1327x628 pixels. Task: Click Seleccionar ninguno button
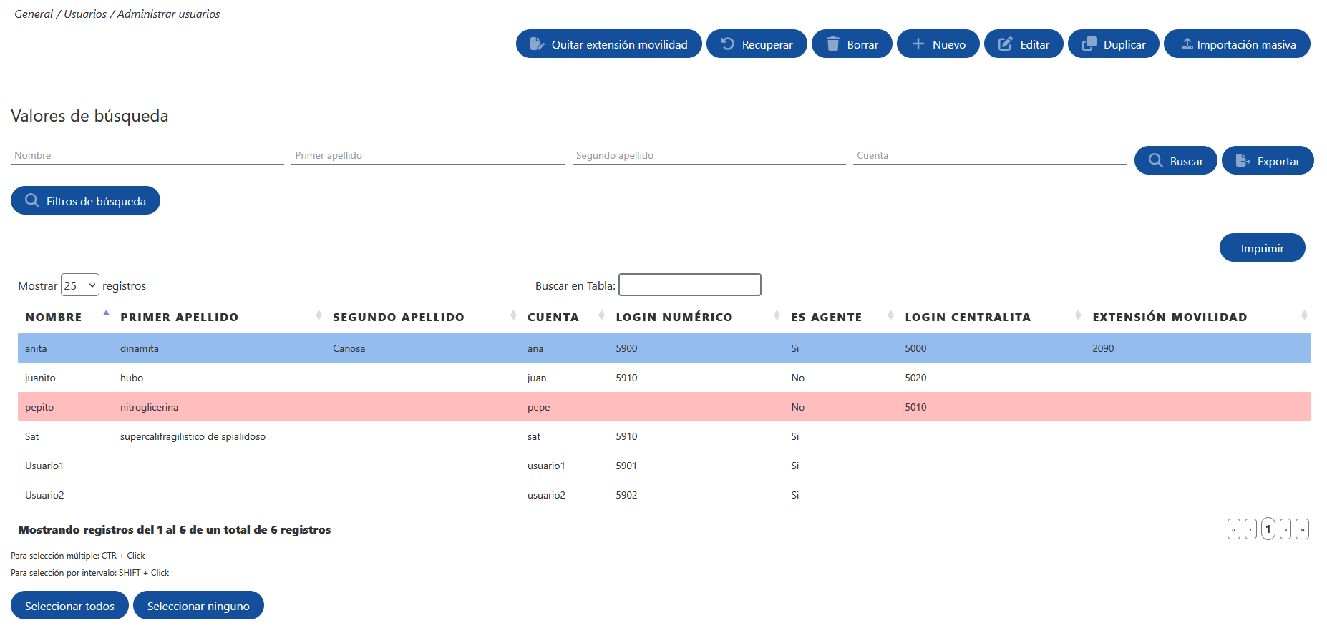click(198, 606)
